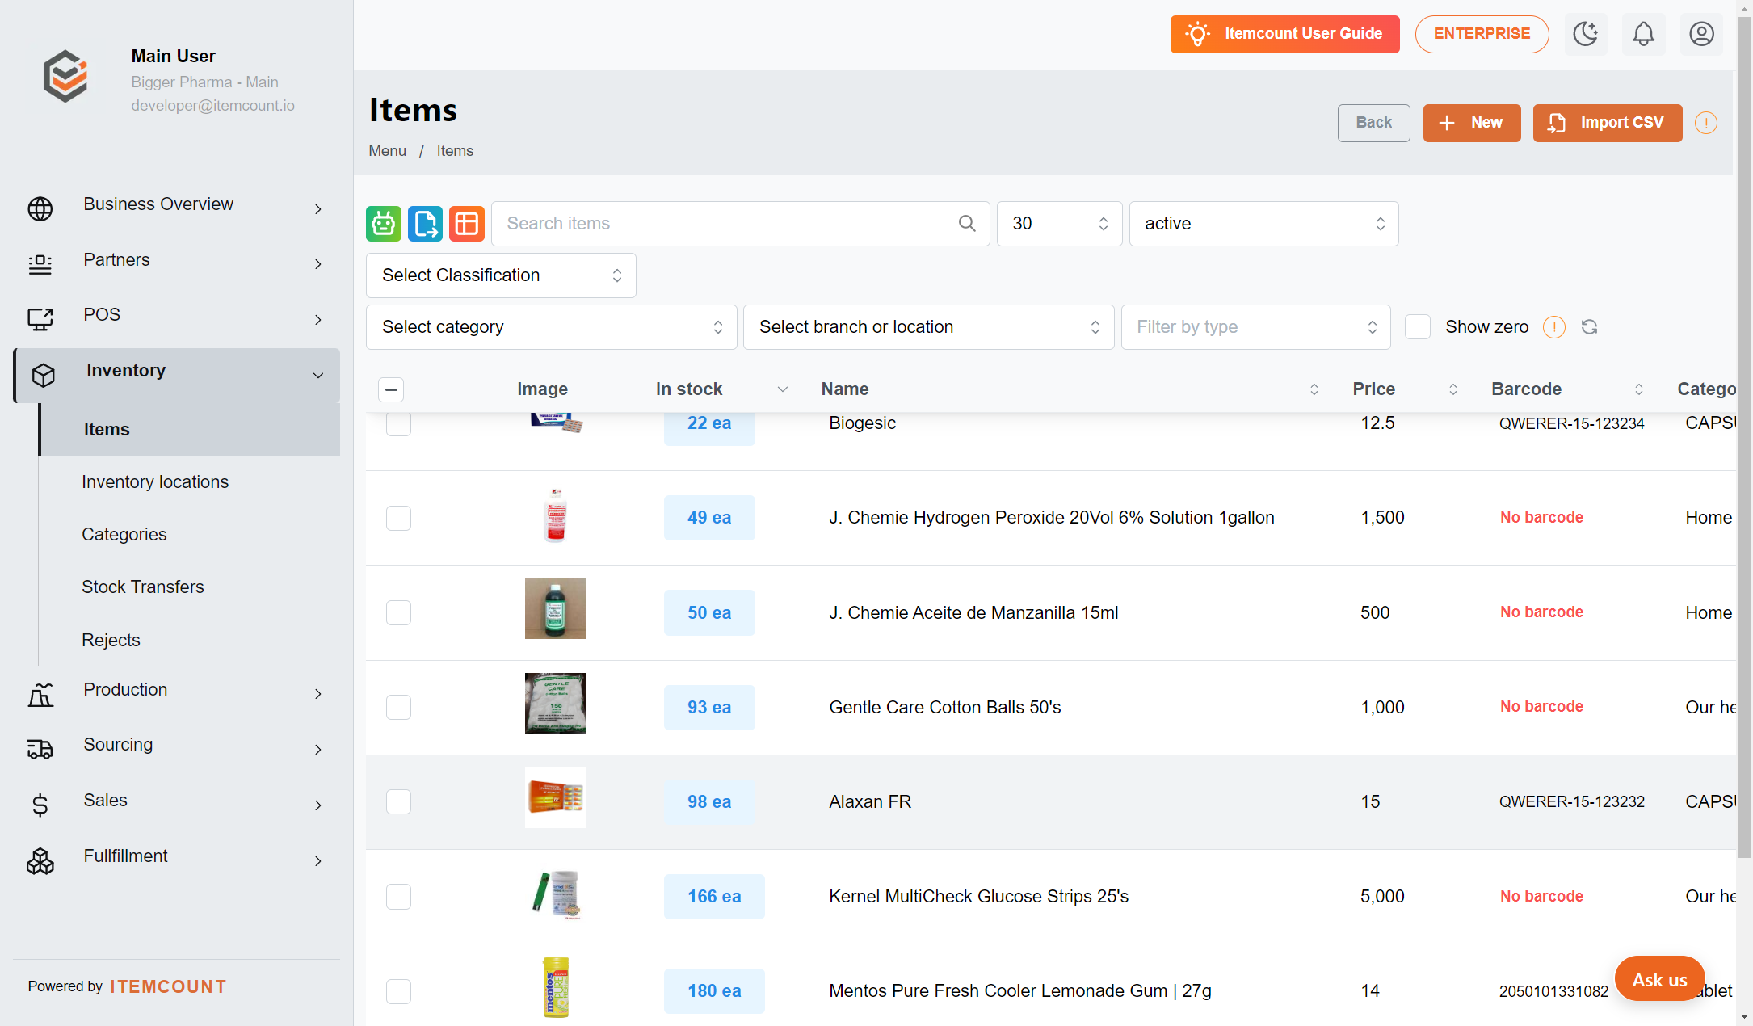Toggle the select-all header checkbox
Viewport: 1753px width, 1026px height.
[391, 389]
